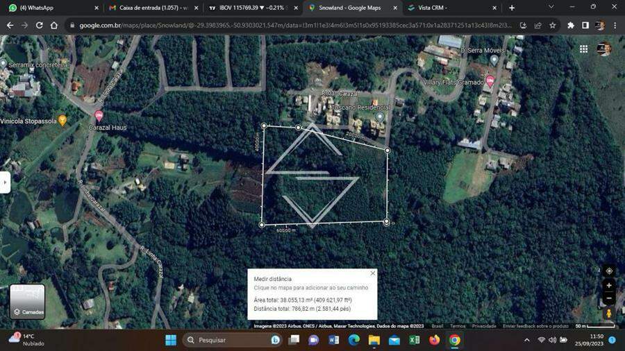
Task: Open the browser tab search dropdown
Action: pyautogui.click(x=551, y=8)
